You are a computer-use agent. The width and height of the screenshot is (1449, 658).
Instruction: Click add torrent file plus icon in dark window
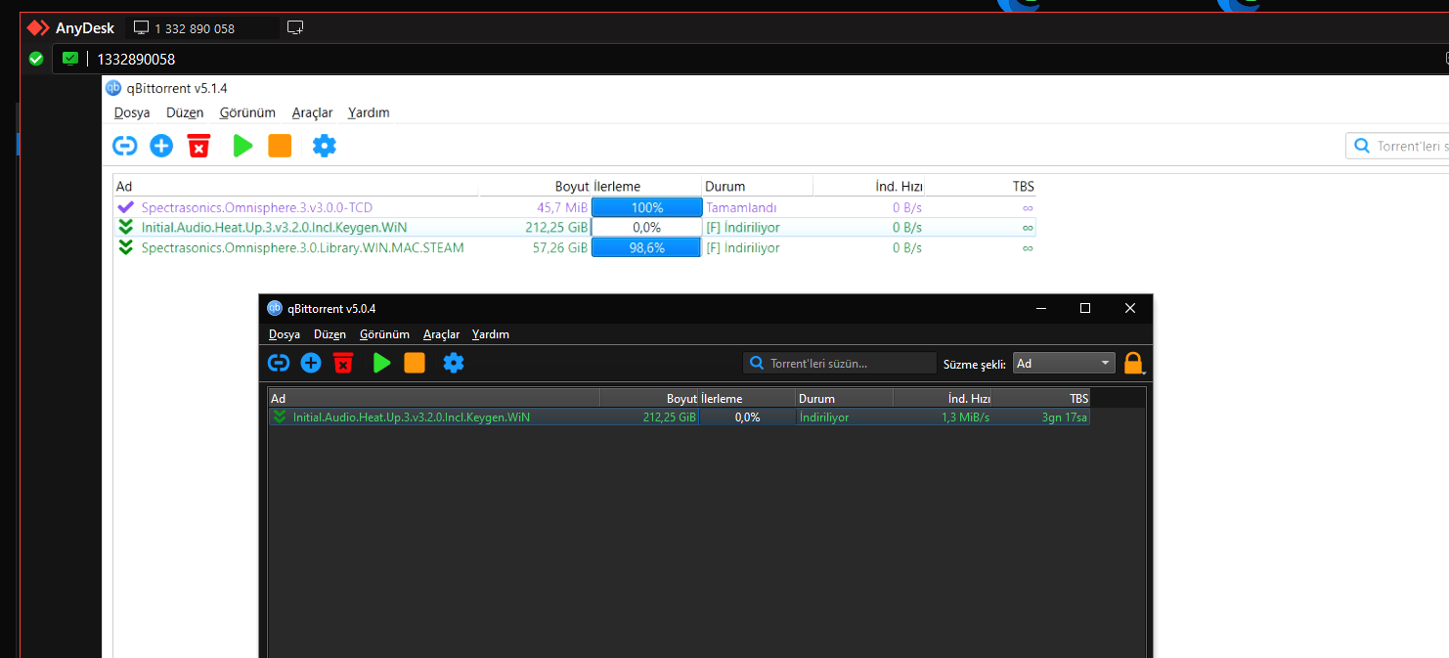click(311, 364)
